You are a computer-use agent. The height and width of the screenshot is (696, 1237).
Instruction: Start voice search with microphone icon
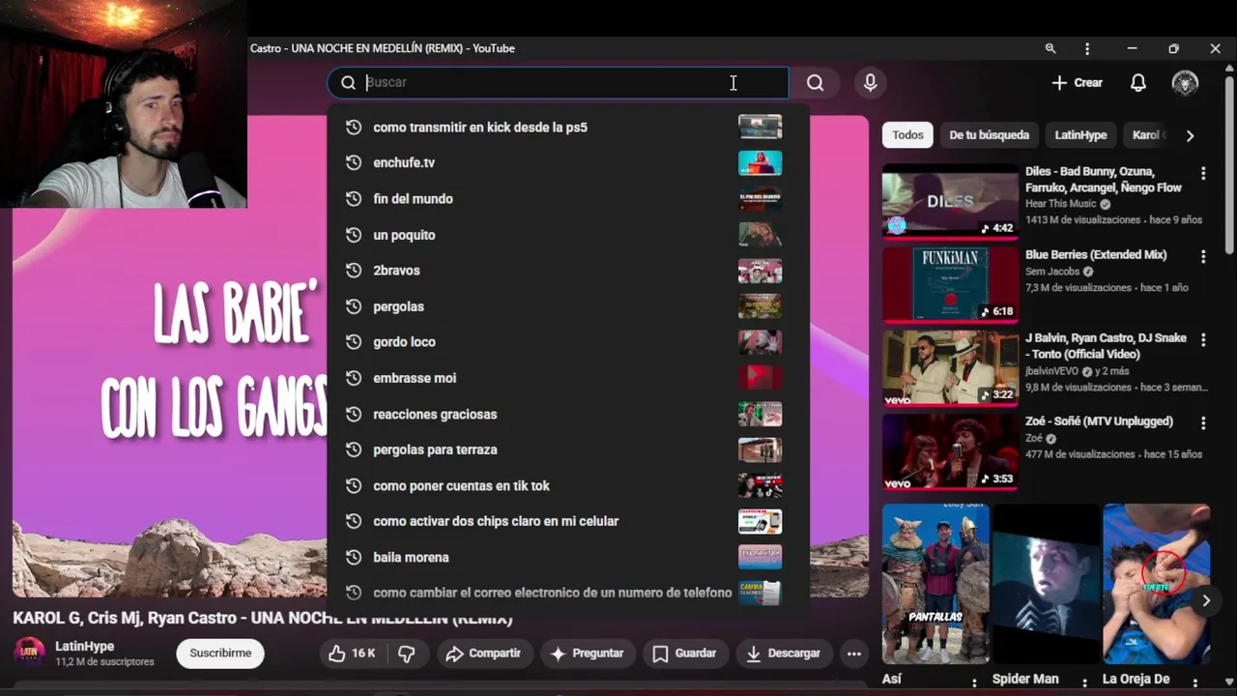click(x=871, y=83)
